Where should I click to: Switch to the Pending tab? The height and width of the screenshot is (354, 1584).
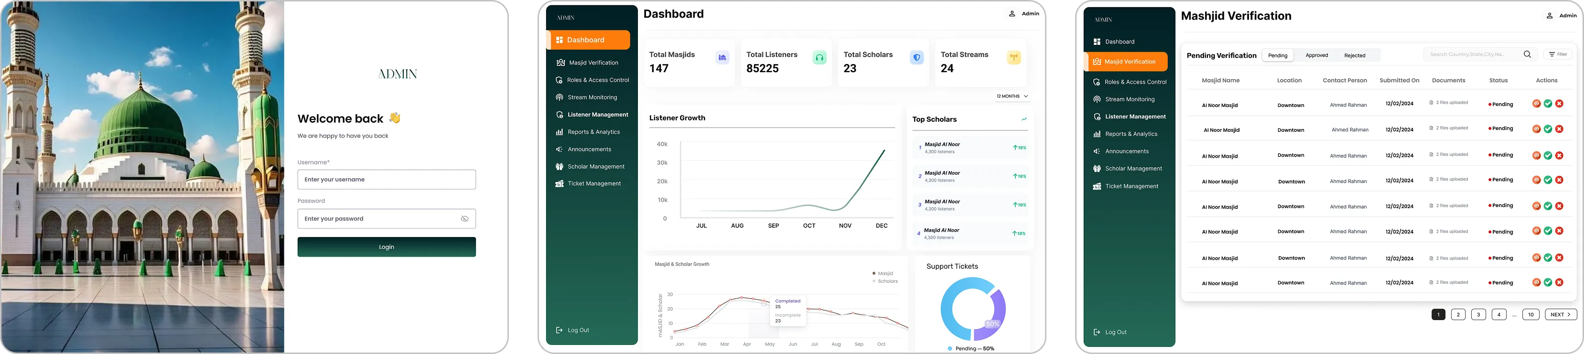pos(1278,55)
